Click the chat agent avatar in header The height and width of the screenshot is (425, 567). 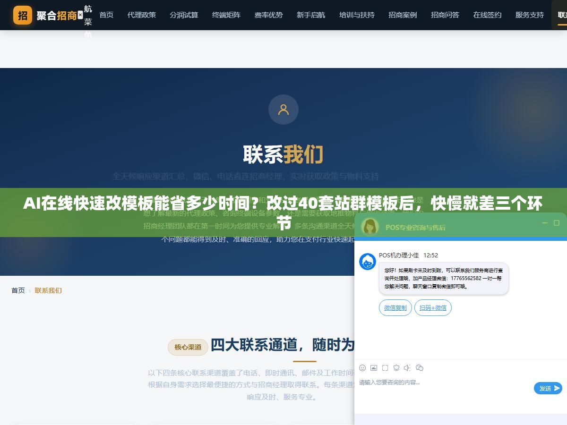click(x=370, y=227)
